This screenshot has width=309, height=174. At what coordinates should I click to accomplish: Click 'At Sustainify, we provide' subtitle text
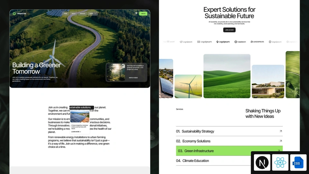click(x=229, y=23)
